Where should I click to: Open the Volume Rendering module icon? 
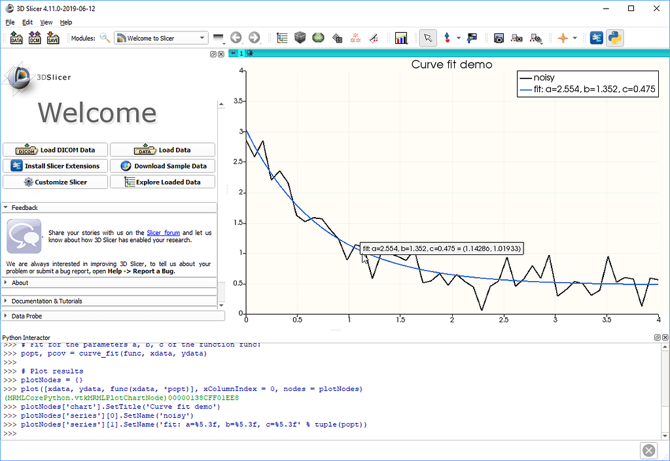point(318,37)
